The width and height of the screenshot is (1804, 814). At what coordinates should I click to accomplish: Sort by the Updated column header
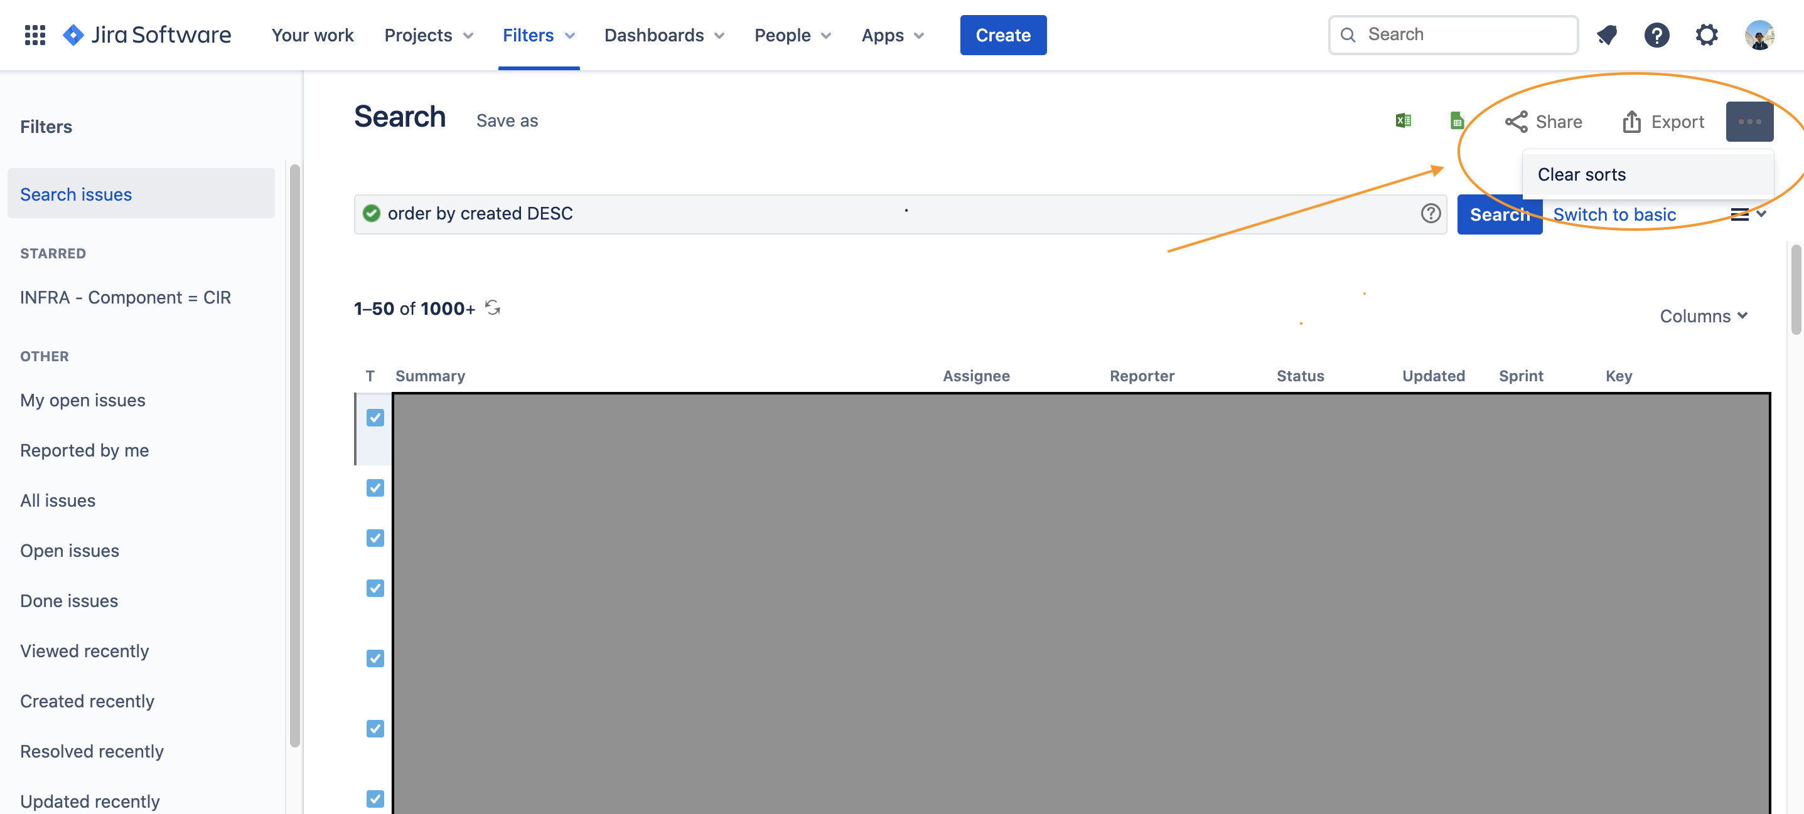[x=1433, y=376]
